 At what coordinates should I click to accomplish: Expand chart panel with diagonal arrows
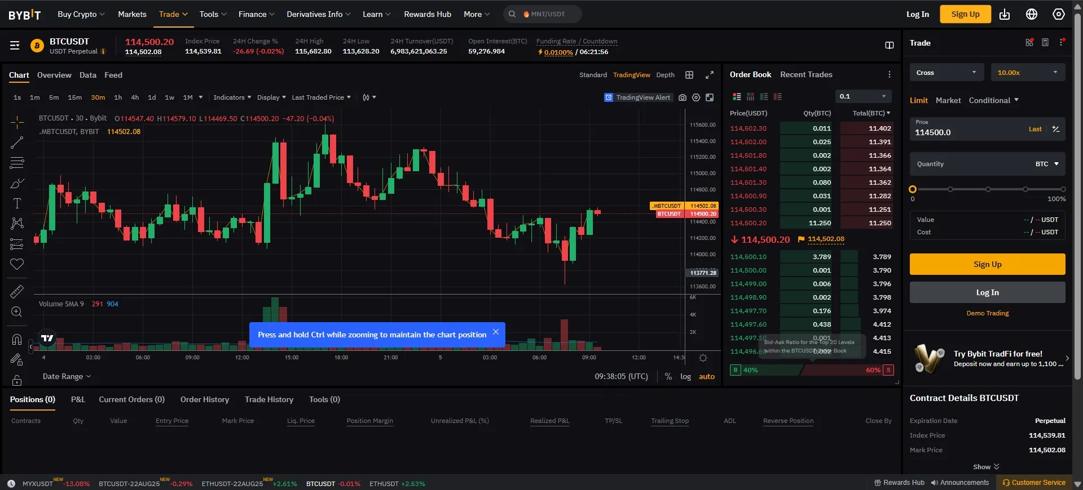pos(710,75)
